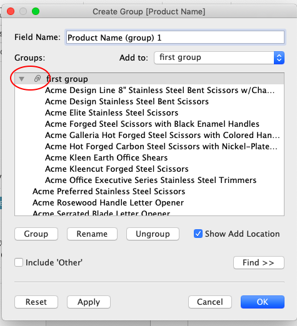Select Acme Elite Stainless Steel Scissors

111,112
